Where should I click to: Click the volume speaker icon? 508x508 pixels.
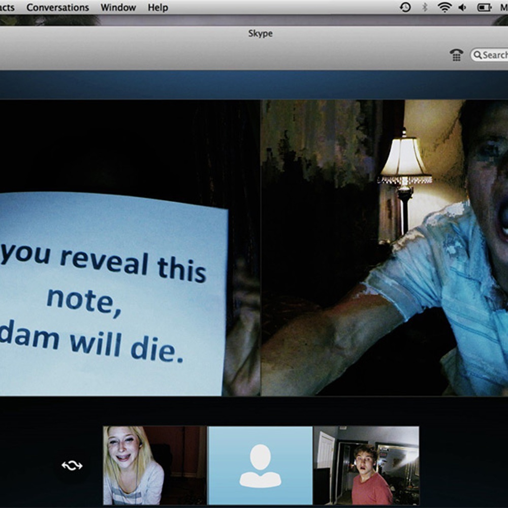462,7
